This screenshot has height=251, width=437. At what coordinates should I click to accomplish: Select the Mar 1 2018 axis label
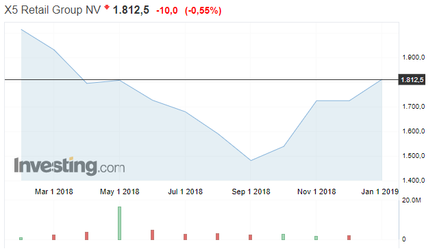point(54,191)
